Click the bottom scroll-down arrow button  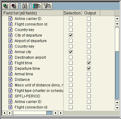point(117,108)
